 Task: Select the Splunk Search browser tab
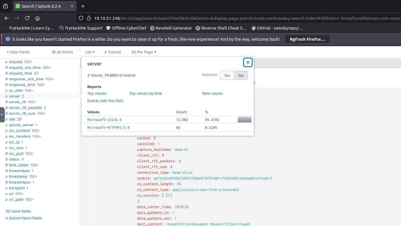[x=45, y=6]
